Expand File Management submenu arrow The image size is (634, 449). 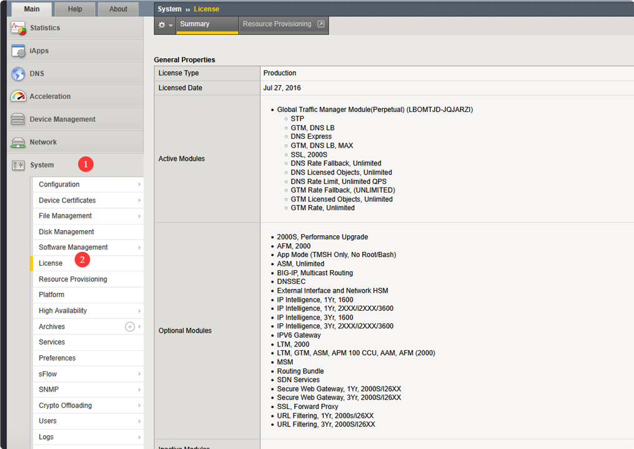[x=139, y=216]
